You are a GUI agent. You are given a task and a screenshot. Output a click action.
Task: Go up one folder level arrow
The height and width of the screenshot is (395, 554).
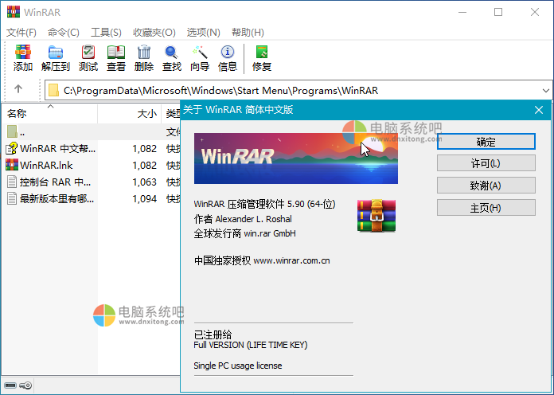(18, 88)
